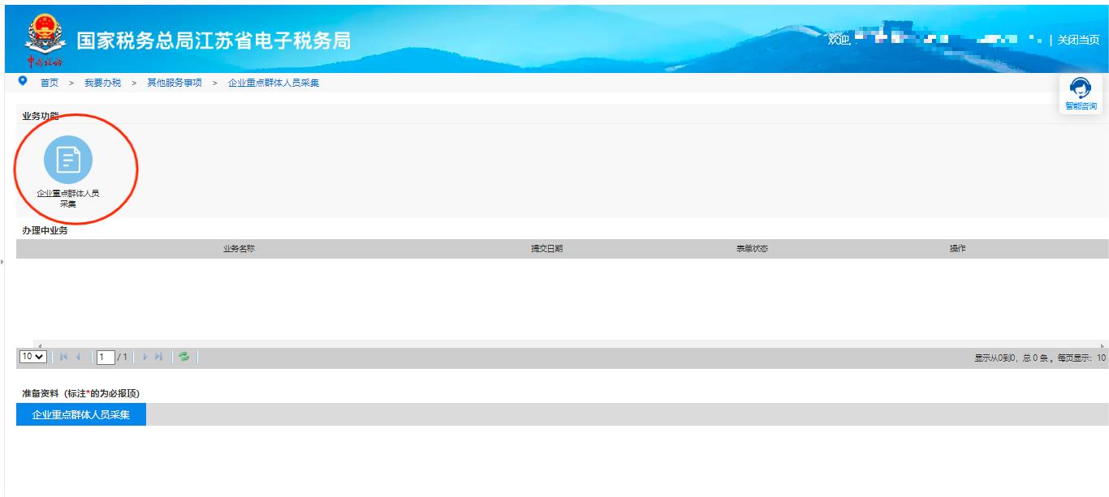The width and height of the screenshot is (1109, 497).
Task: Click the 关闭当页 link
Action: 1078,41
